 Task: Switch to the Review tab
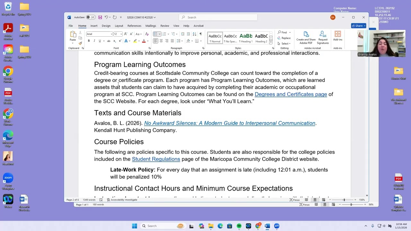pyautogui.click(x=165, y=26)
